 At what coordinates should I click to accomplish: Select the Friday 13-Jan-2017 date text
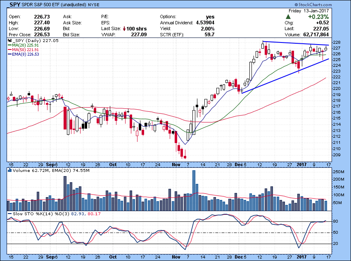309,11
